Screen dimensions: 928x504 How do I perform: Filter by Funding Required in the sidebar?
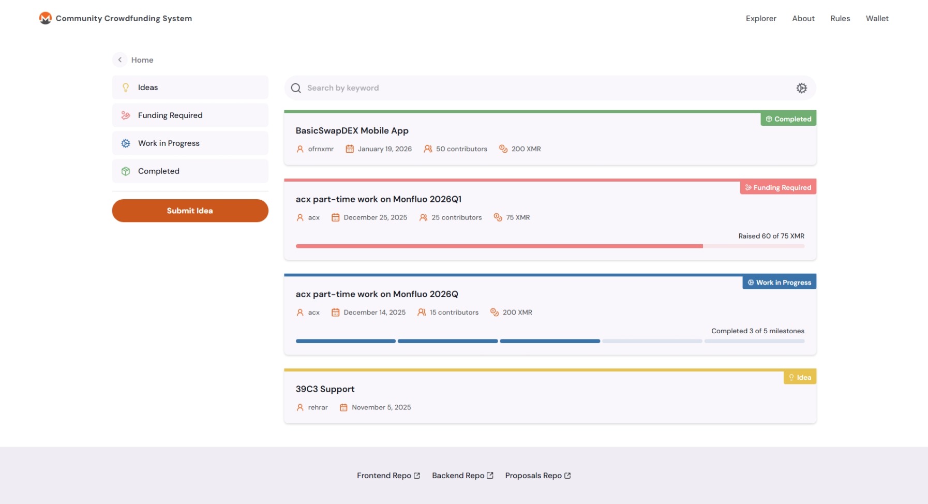(190, 115)
